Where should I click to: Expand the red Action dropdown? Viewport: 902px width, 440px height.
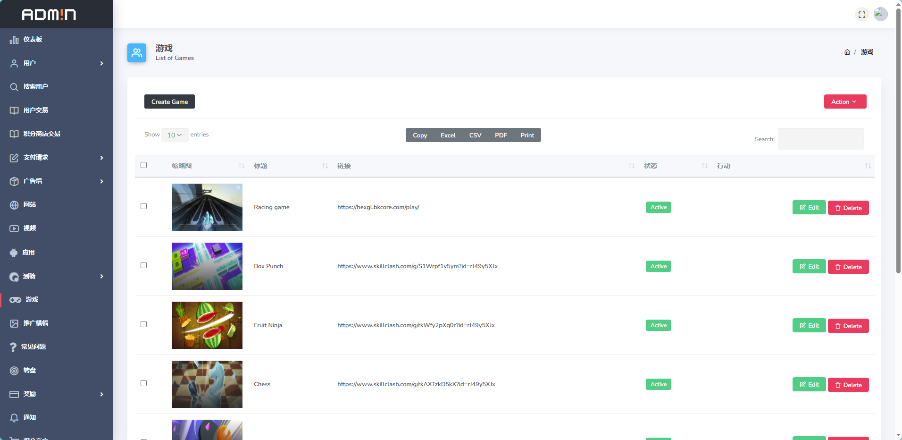pos(844,102)
